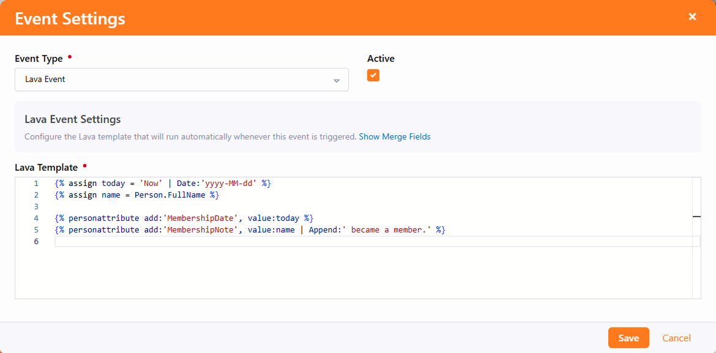Close the Event Settings dialog with the X
Viewport: 716px width, 353px height.
(692, 17)
